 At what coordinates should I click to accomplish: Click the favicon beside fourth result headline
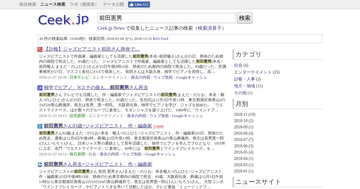tap(40, 165)
